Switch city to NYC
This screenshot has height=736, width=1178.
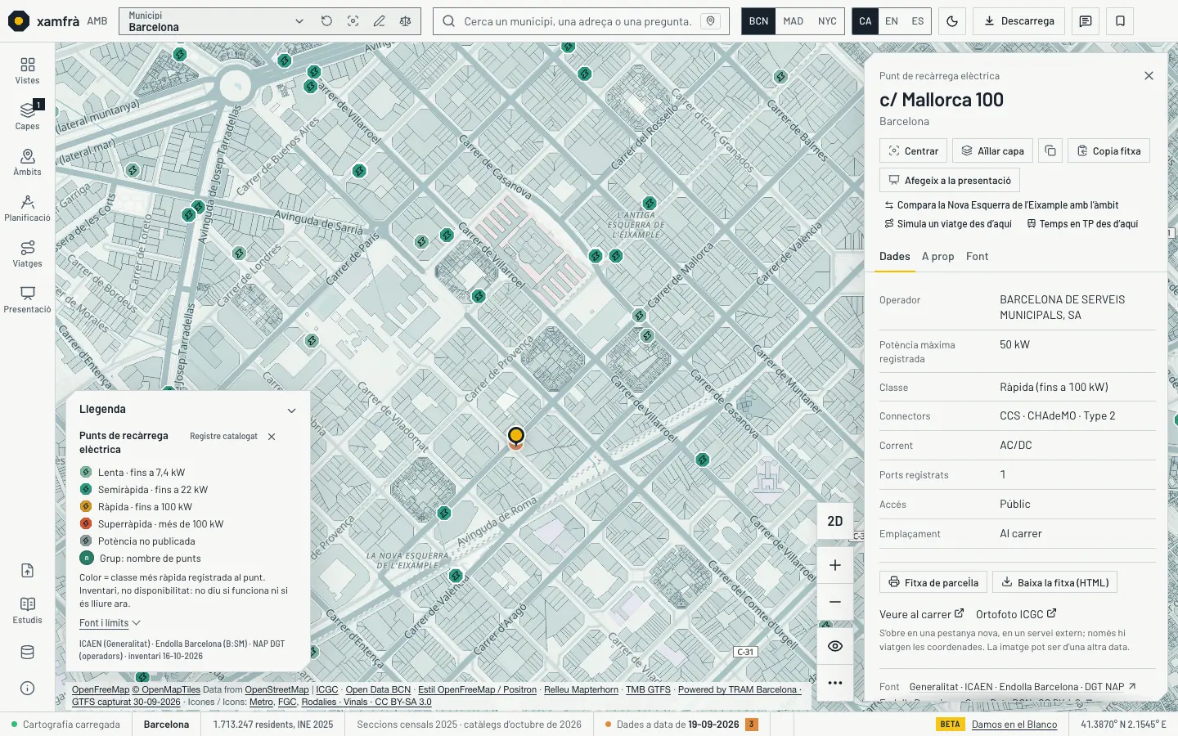coord(827,21)
